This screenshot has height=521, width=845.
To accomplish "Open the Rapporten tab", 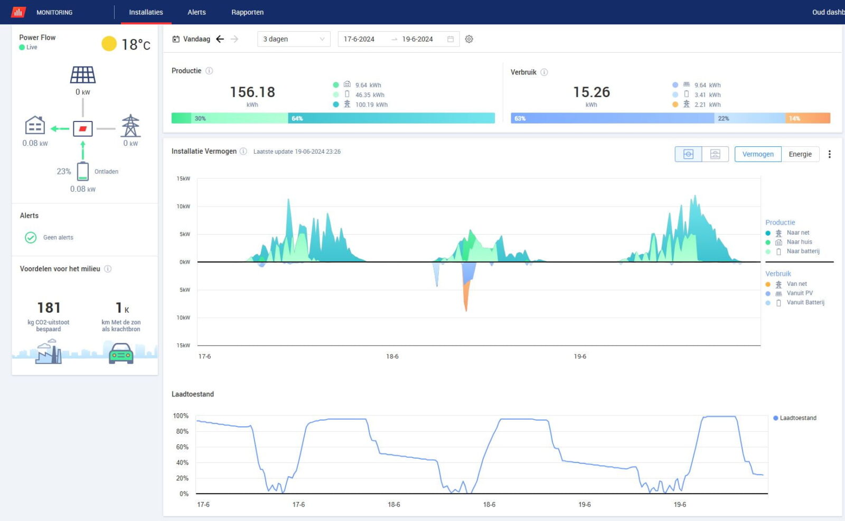I will click(x=247, y=12).
